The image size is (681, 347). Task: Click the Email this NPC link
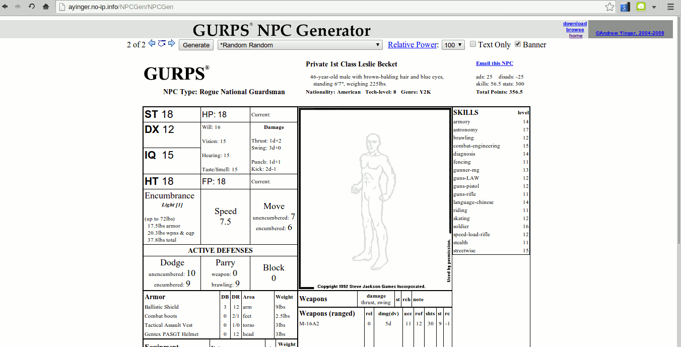pos(494,63)
